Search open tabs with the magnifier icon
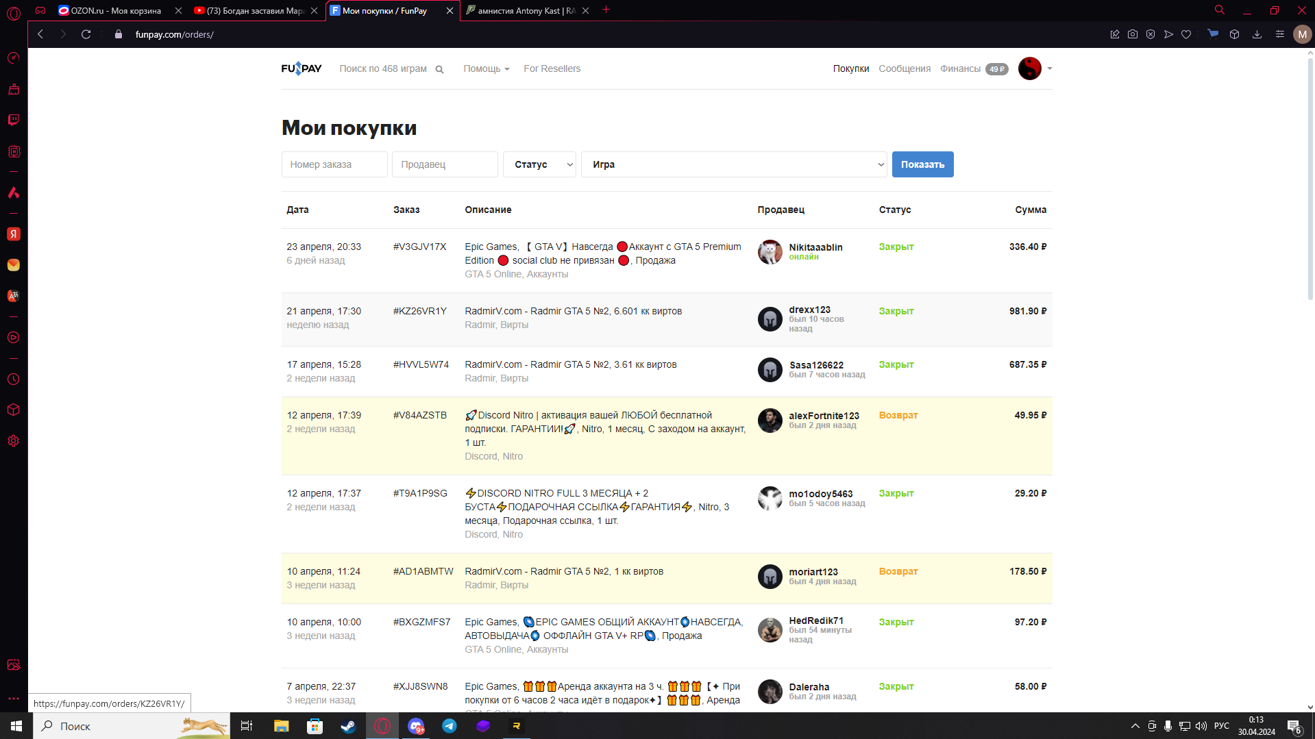This screenshot has height=739, width=1315. click(1220, 10)
